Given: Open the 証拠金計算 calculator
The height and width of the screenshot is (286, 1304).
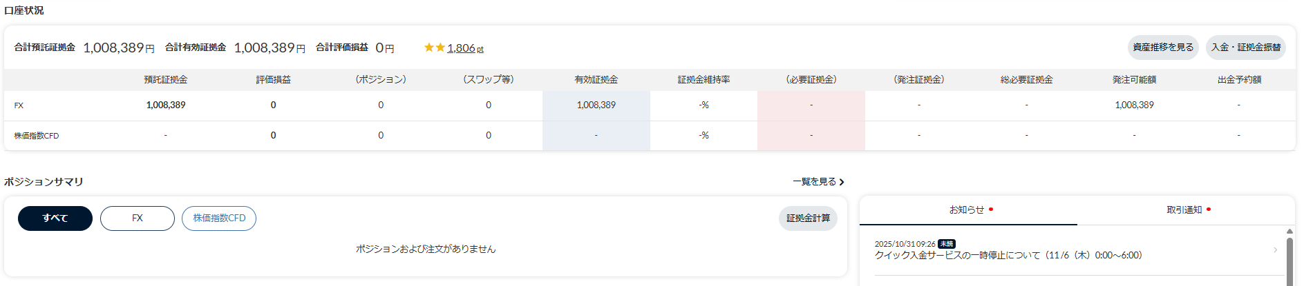Looking at the screenshot, I should 808,218.
